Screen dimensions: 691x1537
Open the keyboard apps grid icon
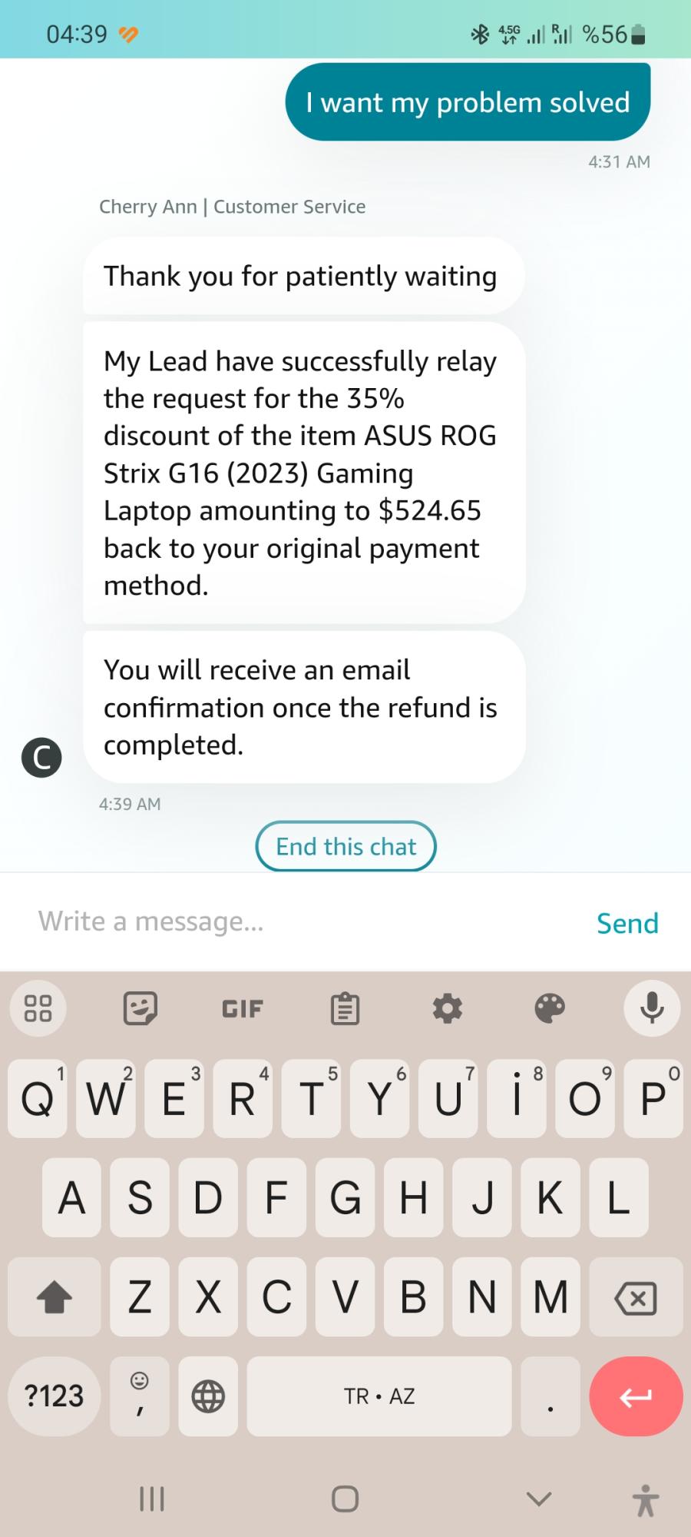38,1008
